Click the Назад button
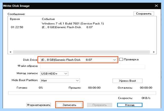This screenshot has width=164, height=111. tap(130, 105)
